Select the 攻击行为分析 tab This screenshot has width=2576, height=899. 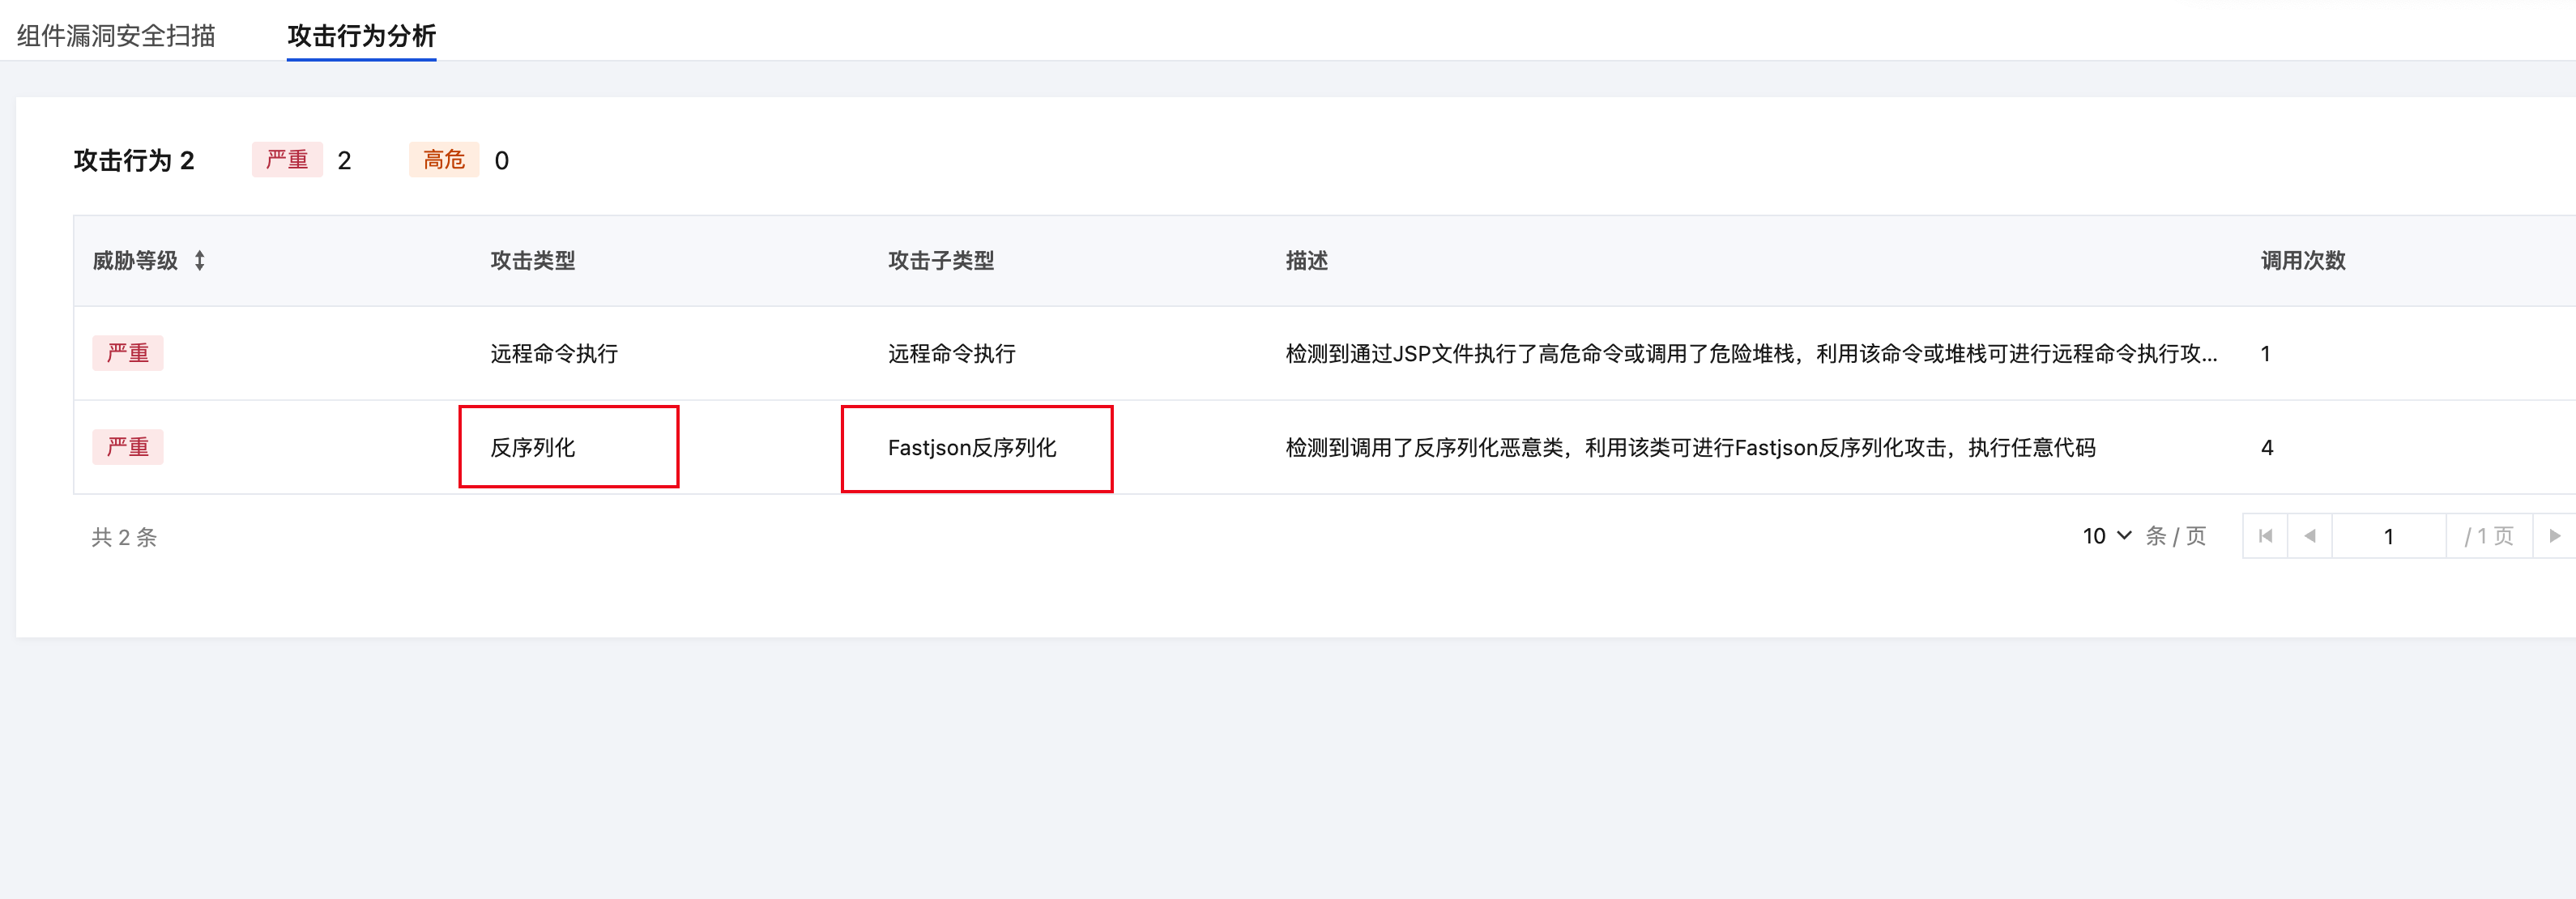click(361, 36)
